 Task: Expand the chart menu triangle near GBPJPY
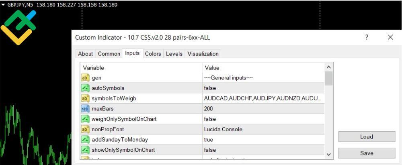(x=3, y=4)
